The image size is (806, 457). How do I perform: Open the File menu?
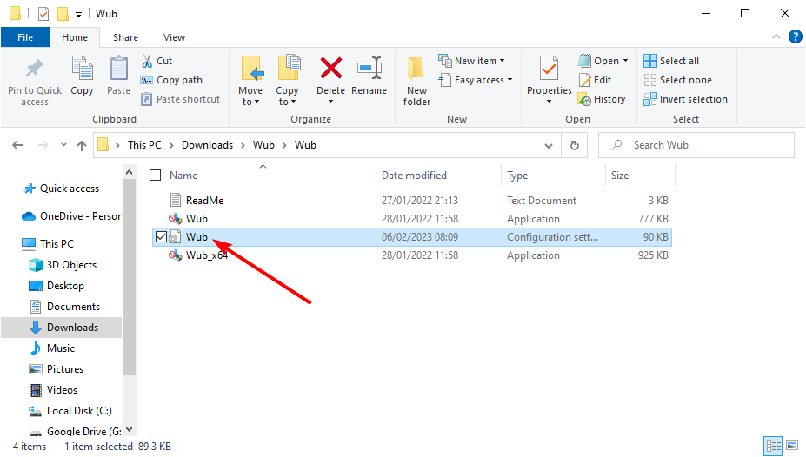click(x=25, y=37)
